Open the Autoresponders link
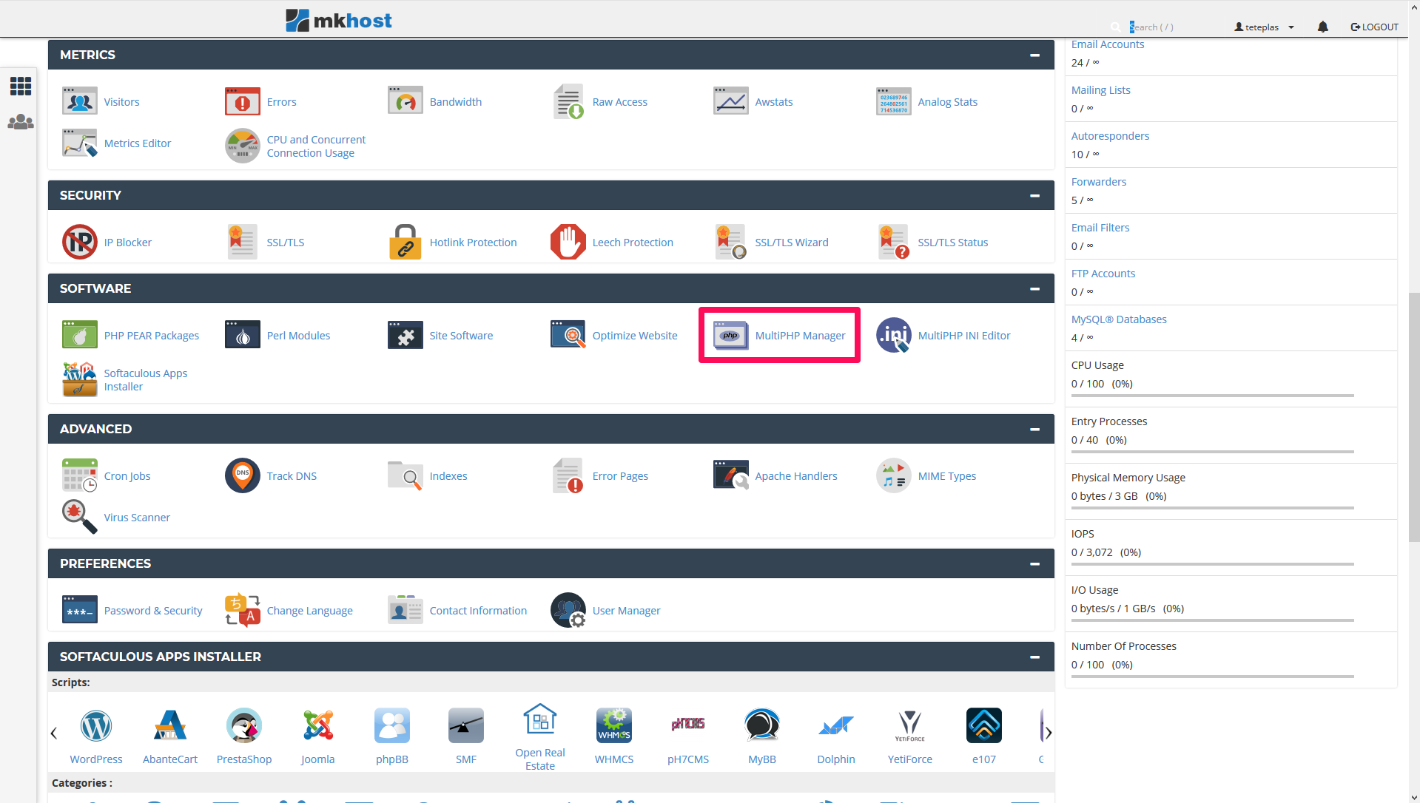The image size is (1420, 803). pyautogui.click(x=1110, y=136)
